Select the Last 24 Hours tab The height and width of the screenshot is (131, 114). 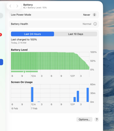click(x=32, y=34)
